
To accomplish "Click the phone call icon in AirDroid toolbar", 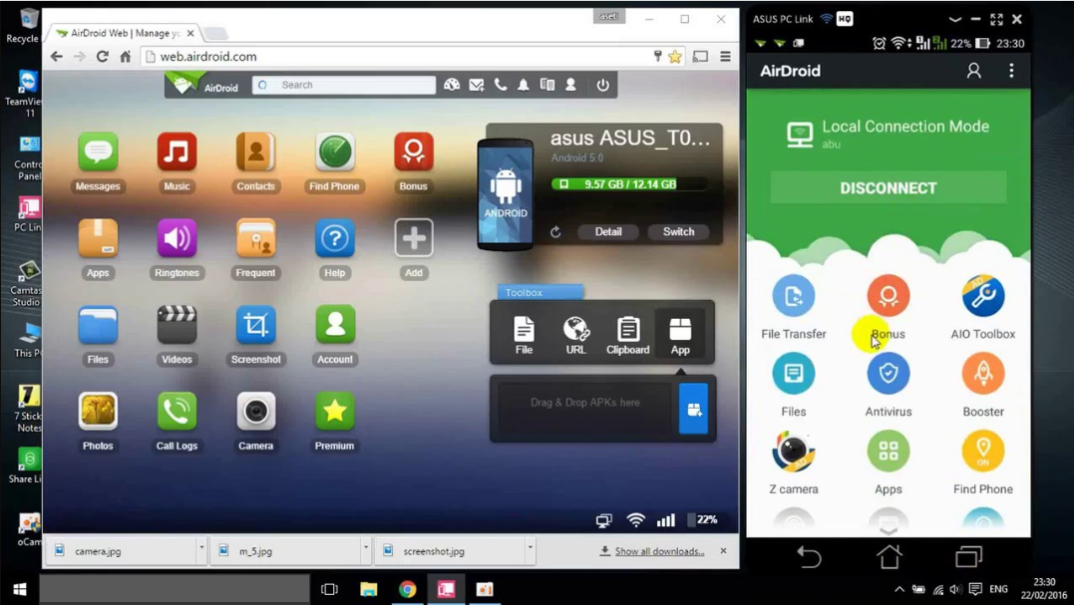I will point(501,85).
